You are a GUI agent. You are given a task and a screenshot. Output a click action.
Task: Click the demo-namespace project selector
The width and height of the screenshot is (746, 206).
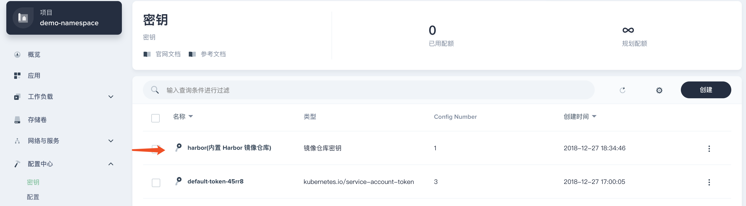tap(64, 18)
